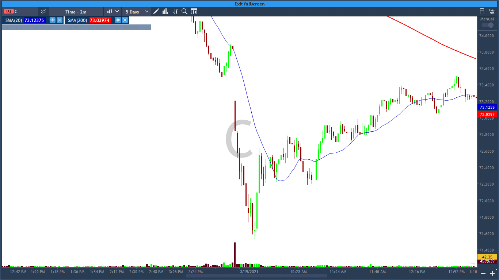Open the chart pattern tool icon
Image resolution: width=499 pixels, height=280 pixels.
click(175, 12)
